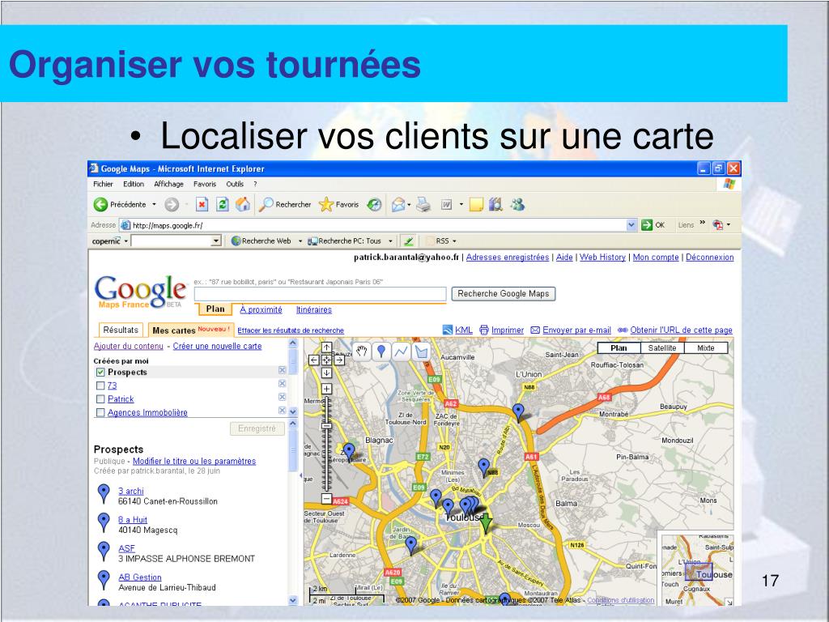Select the draw shape polygon tool
Image resolution: width=829 pixels, height=622 pixels.
click(421, 351)
